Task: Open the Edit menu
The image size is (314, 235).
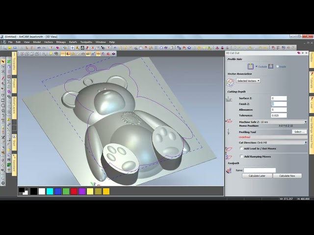Action: (x=18, y=42)
